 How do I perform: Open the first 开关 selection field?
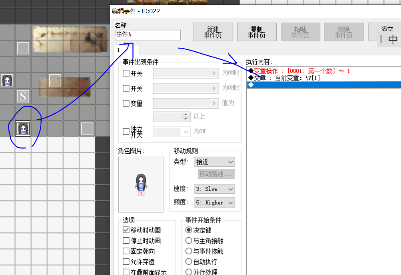click(x=186, y=73)
